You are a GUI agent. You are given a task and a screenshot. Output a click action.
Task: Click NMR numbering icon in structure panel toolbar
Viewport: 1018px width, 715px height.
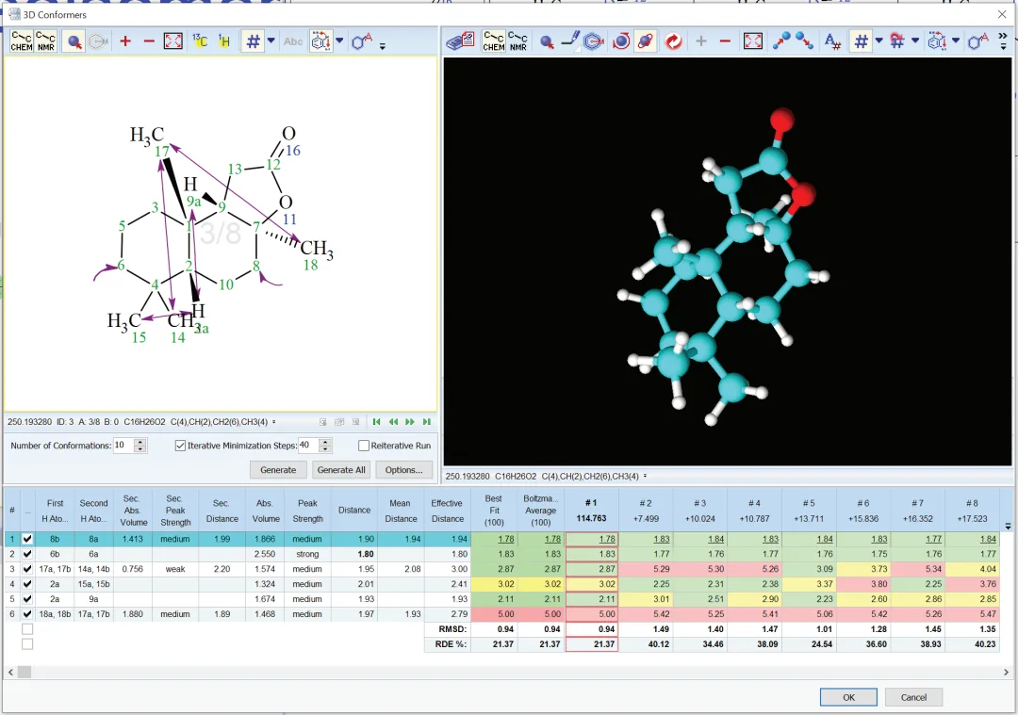(x=45, y=41)
